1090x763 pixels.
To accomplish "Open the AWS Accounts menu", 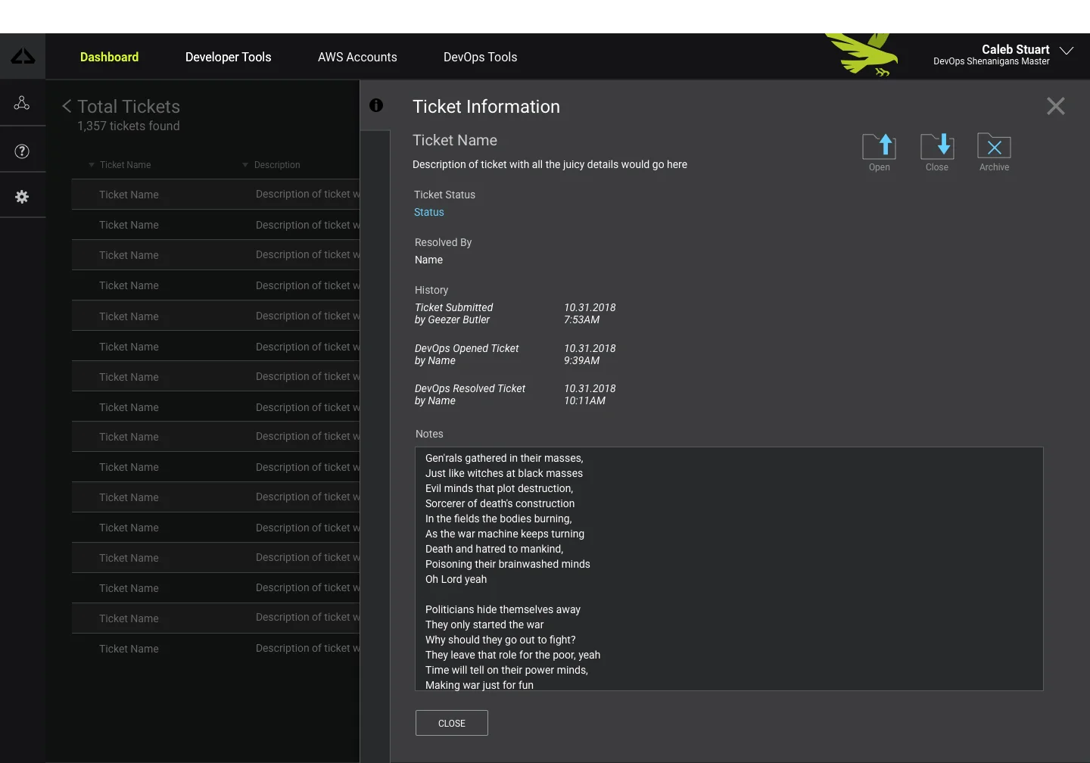I will pyautogui.click(x=357, y=57).
